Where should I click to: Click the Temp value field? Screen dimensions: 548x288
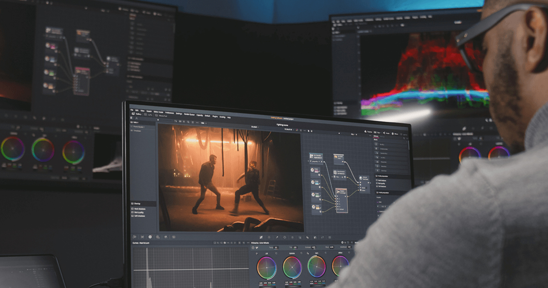(276, 247)
